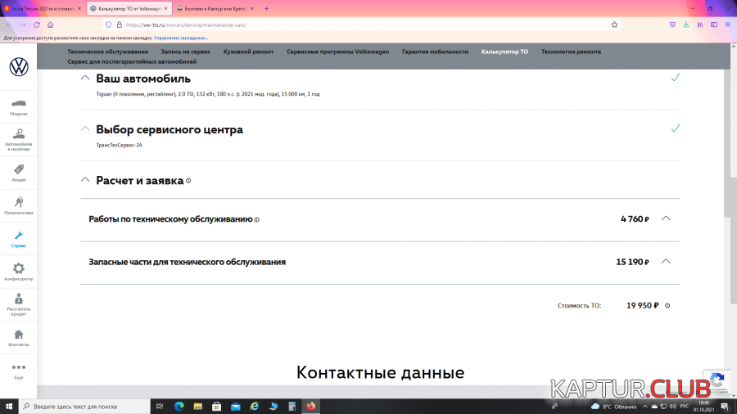Open Кузовной ремонт menu item
Screen dimensions: 737x414
(x=249, y=52)
